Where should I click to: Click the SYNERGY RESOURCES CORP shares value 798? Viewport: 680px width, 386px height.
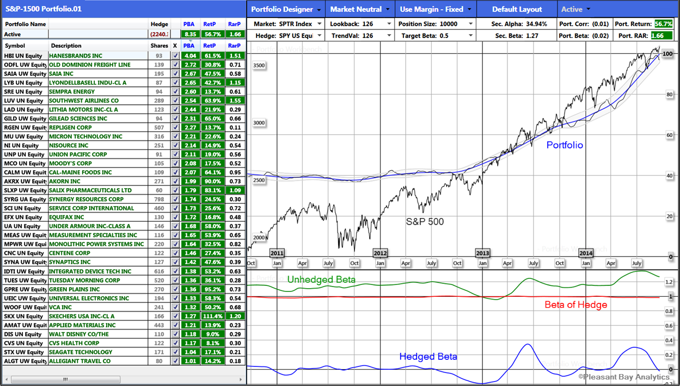point(159,199)
